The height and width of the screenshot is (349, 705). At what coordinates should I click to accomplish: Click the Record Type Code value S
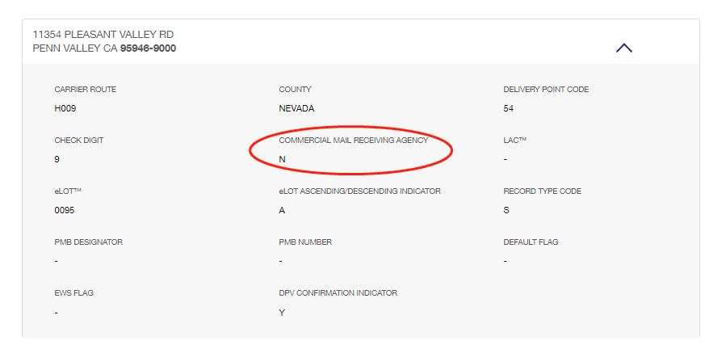(x=506, y=210)
